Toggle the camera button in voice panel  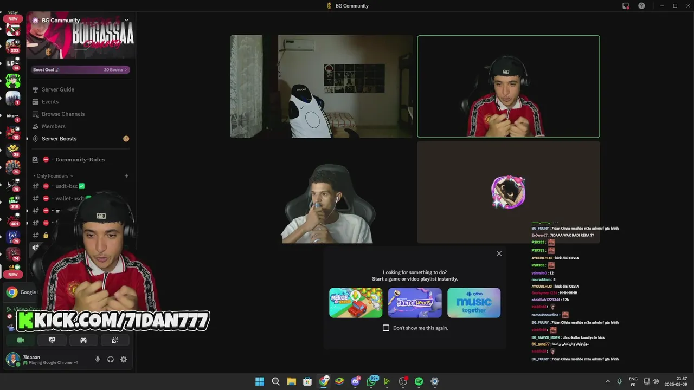[21, 340]
